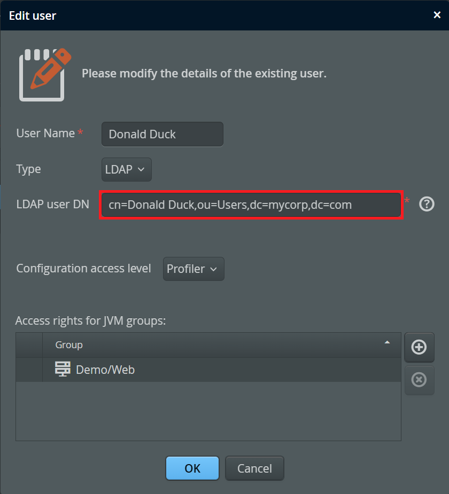Expand the Configuration access level dropdown

pyautogui.click(x=193, y=269)
